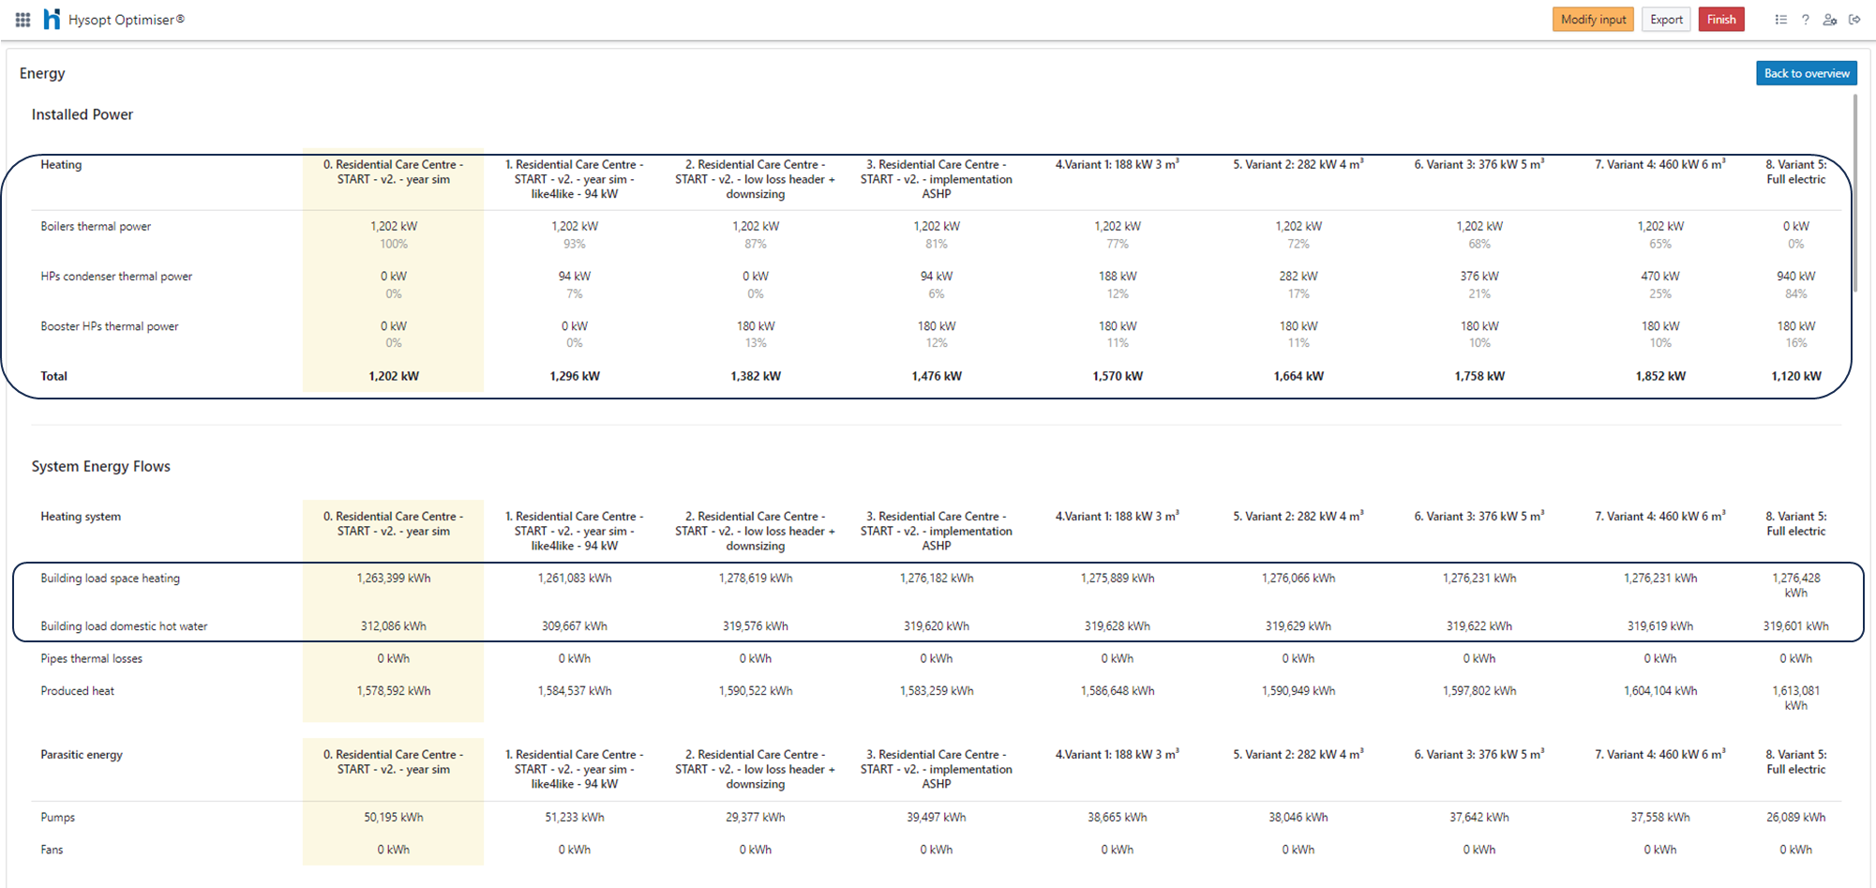Open the task list icon in header
Screen dimensions: 1876x888
coord(1780,20)
